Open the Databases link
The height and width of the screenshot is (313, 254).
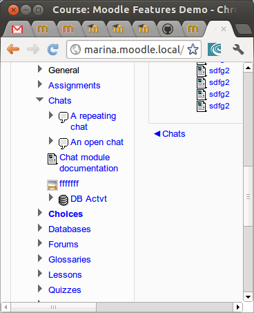coord(70,229)
